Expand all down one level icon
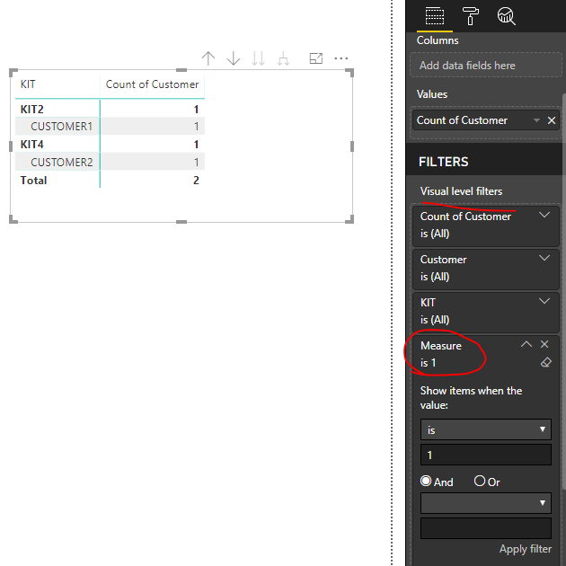The image size is (566, 566). click(283, 58)
